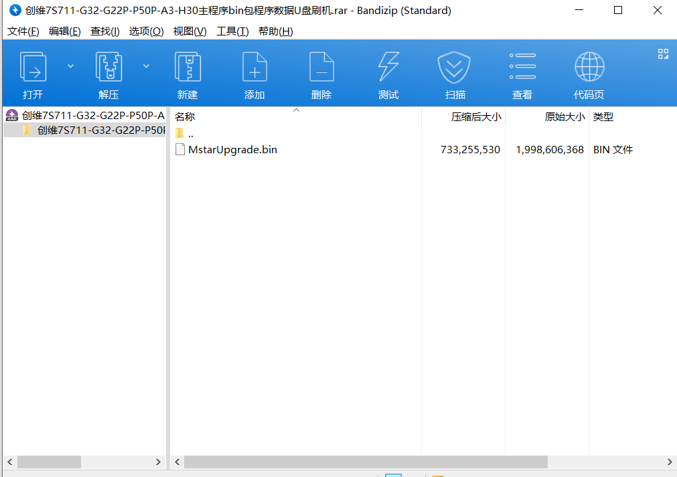Maximize the Bandizip window
677x477 pixels.
(x=618, y=10)
